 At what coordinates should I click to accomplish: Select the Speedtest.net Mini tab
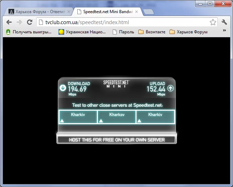coord(108,12)
